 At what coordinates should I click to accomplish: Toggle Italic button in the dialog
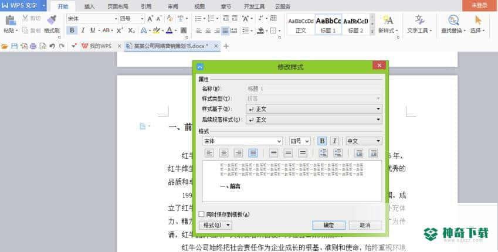334,141
